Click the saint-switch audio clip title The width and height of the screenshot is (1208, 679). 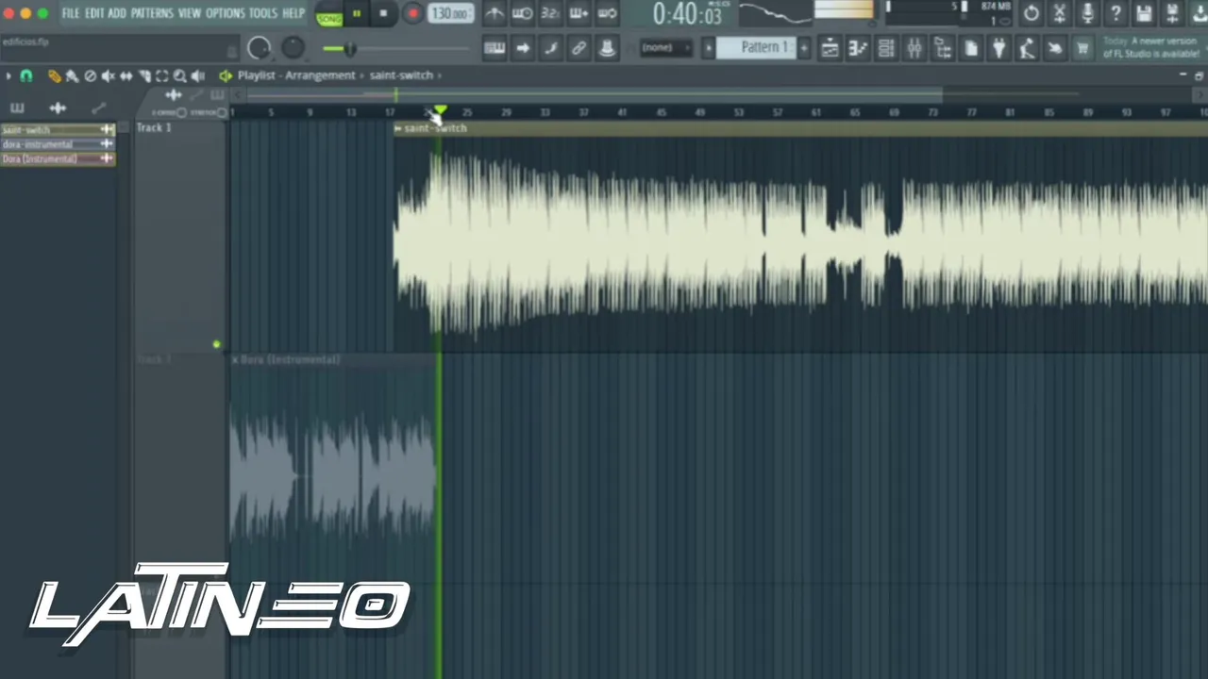click(435, 128)
